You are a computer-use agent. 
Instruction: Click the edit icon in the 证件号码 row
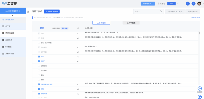tap(78, 52)
